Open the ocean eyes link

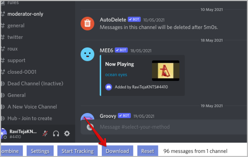116,75
